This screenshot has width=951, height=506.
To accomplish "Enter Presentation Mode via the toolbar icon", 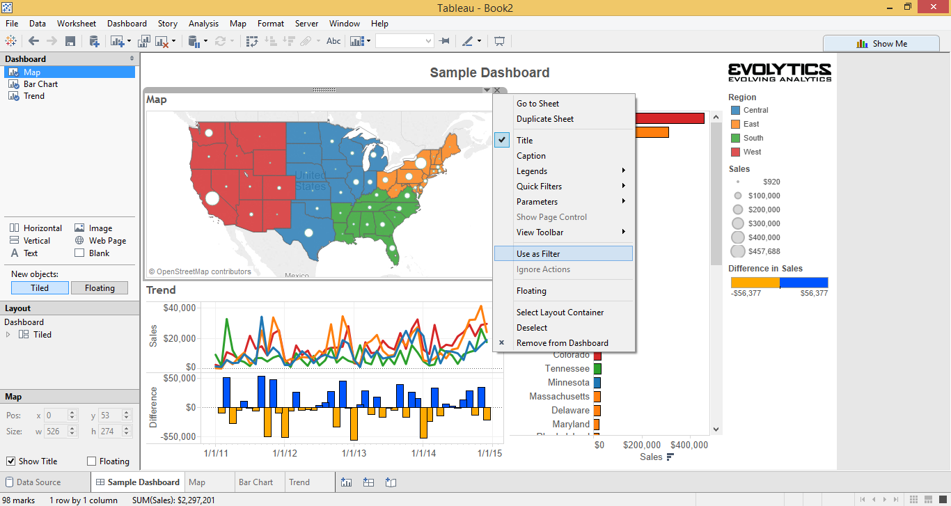I will click(499, 40).
